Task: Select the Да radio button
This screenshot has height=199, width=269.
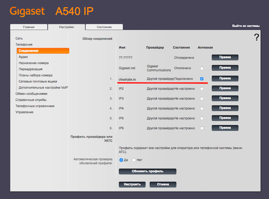Action: 121,160
